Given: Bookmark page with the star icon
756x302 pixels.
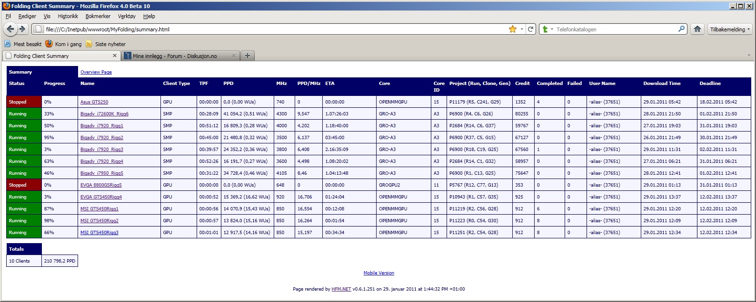Looking at the screenshot, I should (513, 29).
